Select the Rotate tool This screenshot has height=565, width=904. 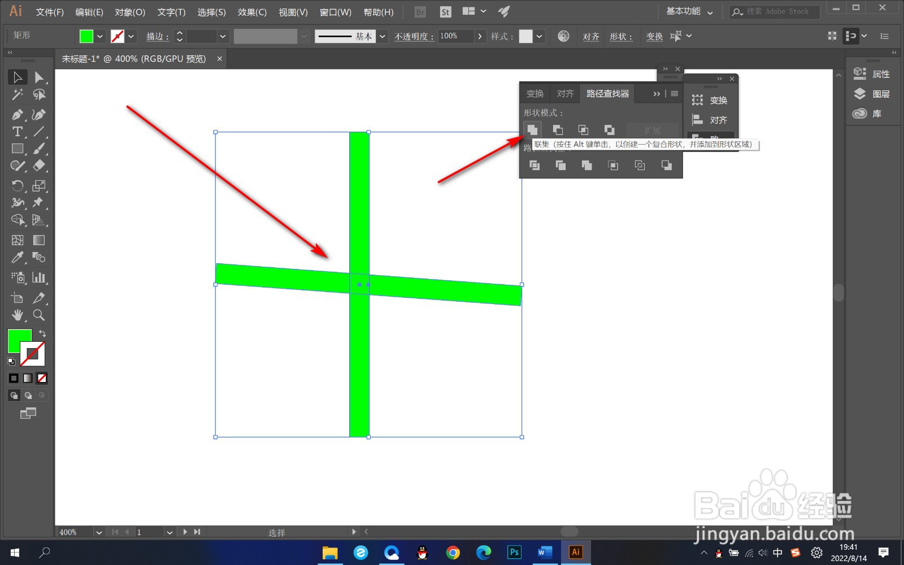[x=18, y=186]
